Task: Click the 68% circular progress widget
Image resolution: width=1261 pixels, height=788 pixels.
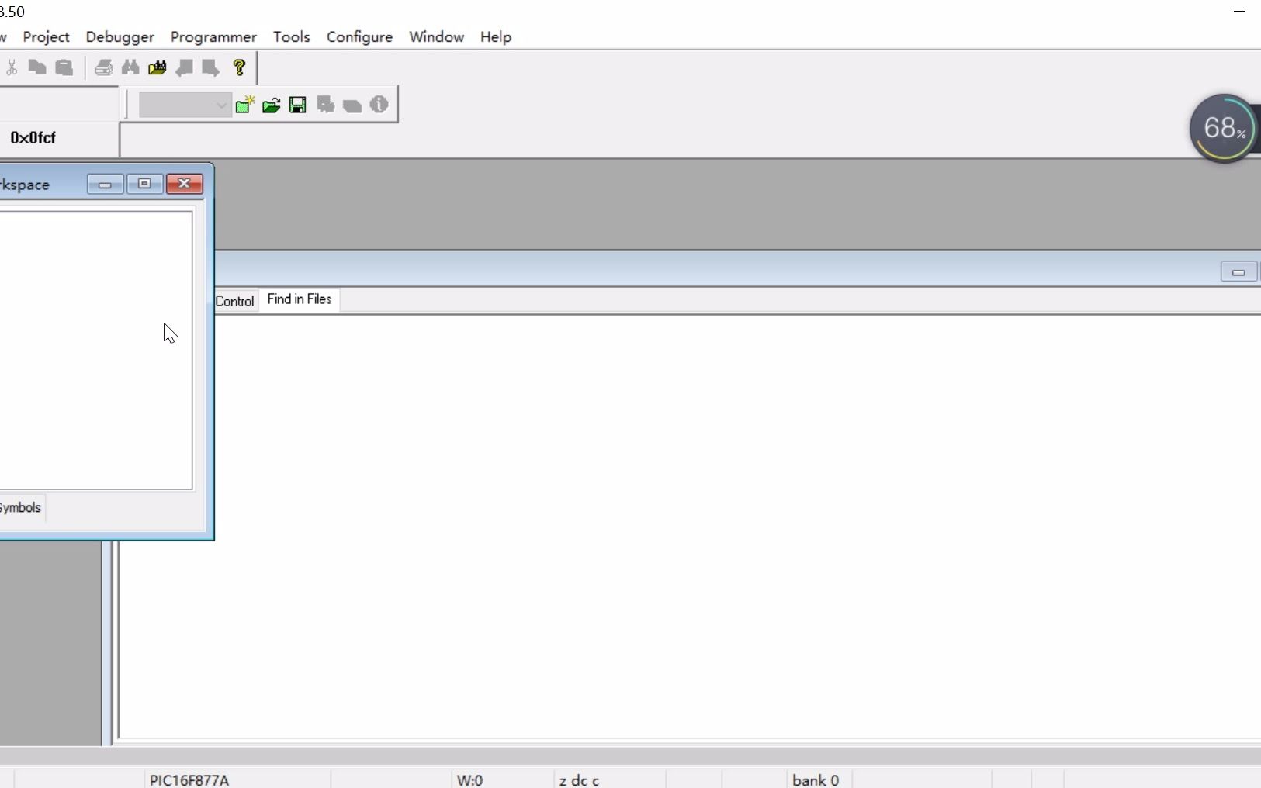Action: [1224, 129]
